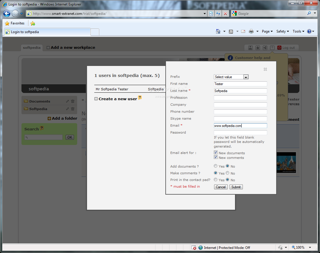Click the search OK button
Image resolution: width=320 pixels, height=253 pixels.
(70, 137)
